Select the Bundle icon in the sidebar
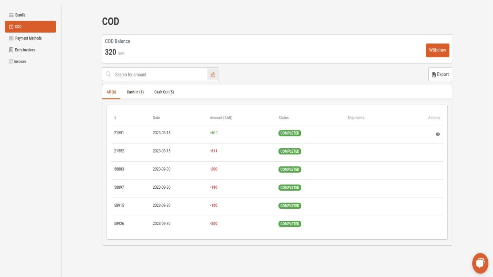This screenshot has height=277, width=493. 11,15
